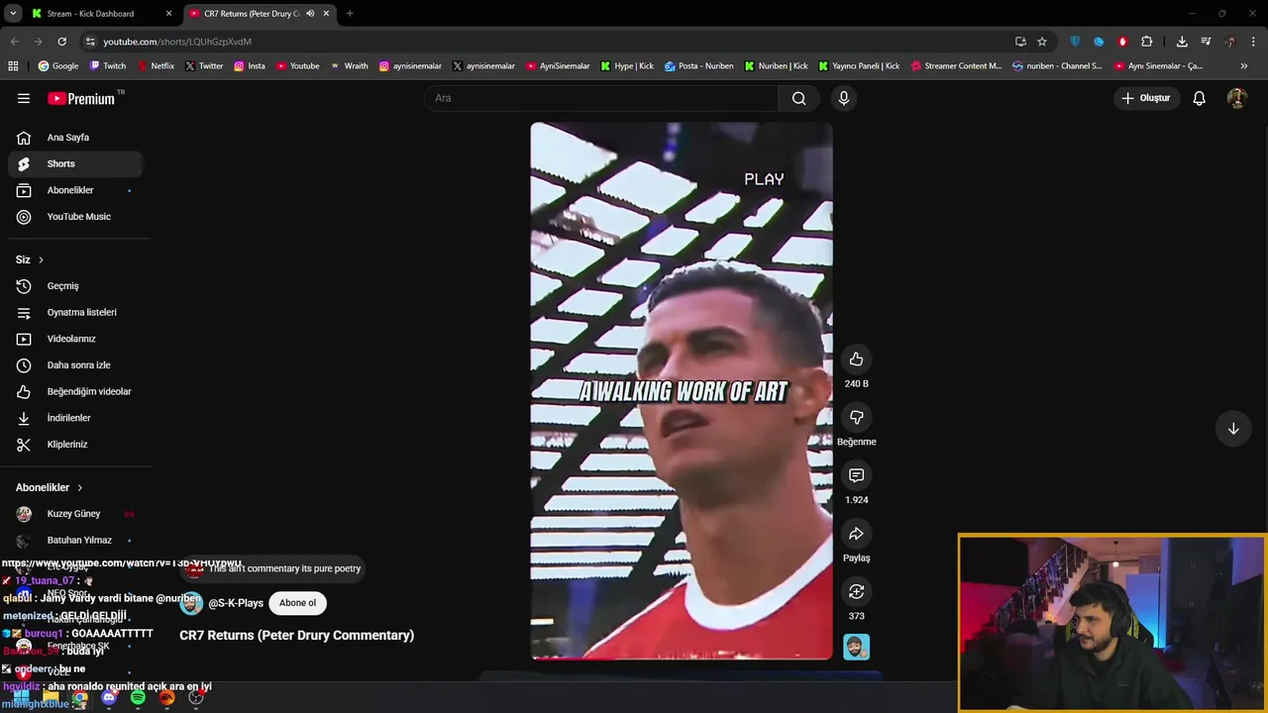Expand the Siz section
The width and height of the screenshot is (1268, 713).
click(30, 259)
